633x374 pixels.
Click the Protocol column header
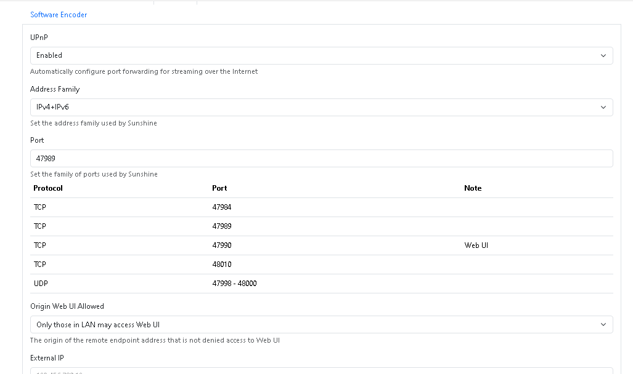coord(48,188)
